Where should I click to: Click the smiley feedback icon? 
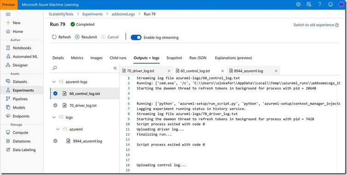click(330, 5)
